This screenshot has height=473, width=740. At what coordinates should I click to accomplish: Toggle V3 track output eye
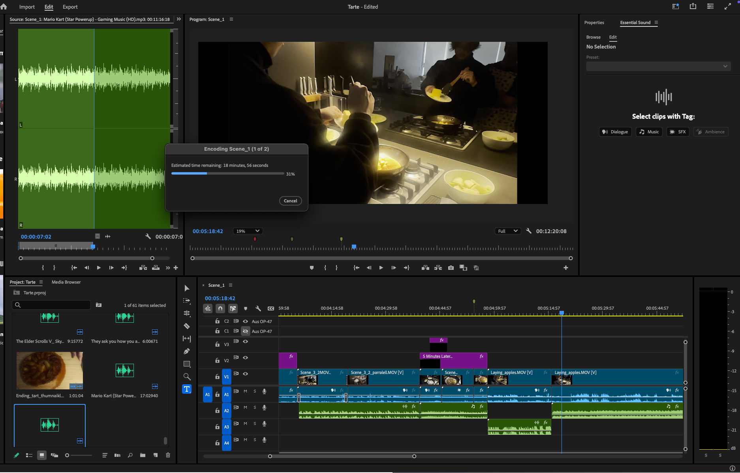[x=245, y=341]
